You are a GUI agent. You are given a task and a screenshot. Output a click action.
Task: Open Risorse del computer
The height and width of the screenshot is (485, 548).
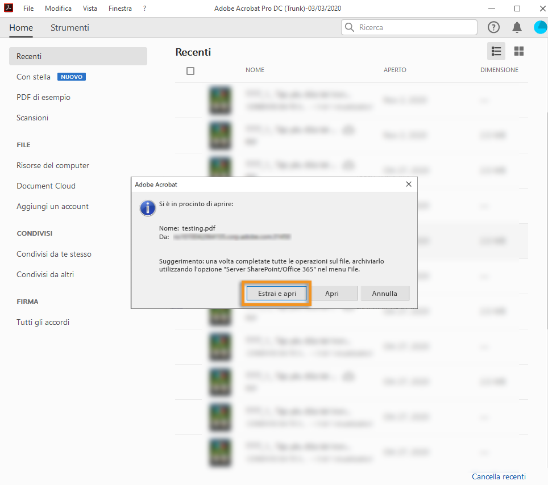click(x=52, y=165)
